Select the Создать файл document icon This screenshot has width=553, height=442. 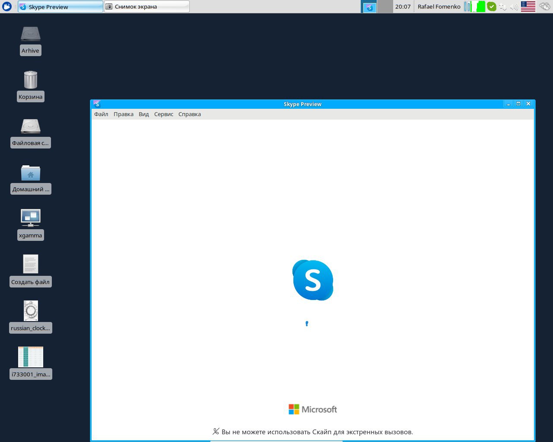pyautogui.click(x=31, y=264)
